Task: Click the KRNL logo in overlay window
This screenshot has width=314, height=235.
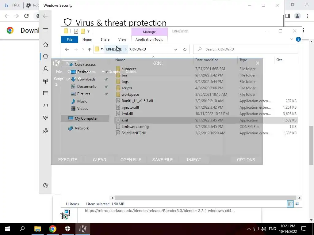Action: click(56, 63)
